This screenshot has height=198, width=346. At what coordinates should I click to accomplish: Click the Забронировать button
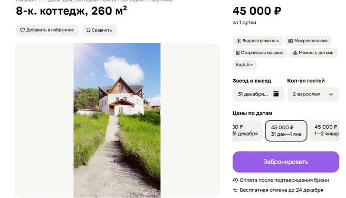tap(286, 162)
